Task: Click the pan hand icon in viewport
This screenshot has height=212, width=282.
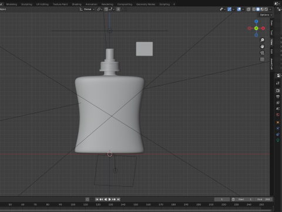Action: tap(262, 47)
